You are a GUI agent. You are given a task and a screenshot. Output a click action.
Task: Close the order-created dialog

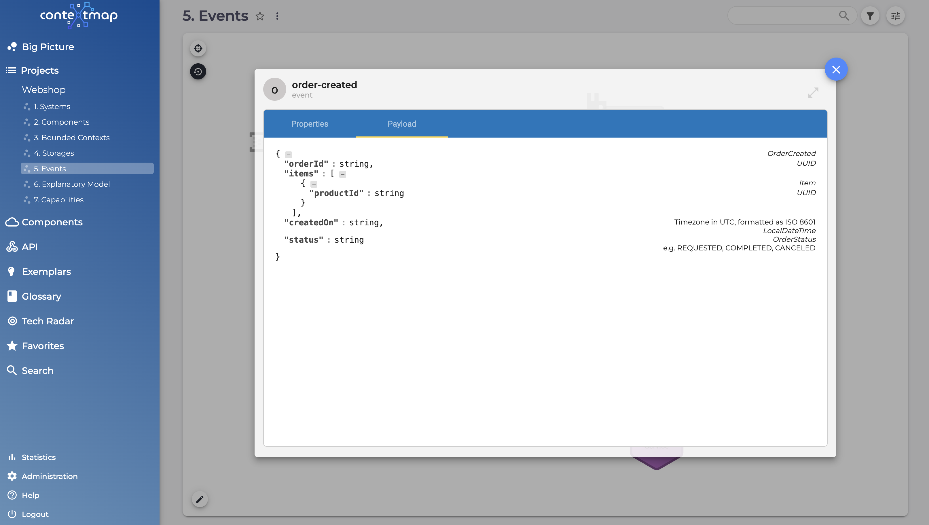coord(836,69)
